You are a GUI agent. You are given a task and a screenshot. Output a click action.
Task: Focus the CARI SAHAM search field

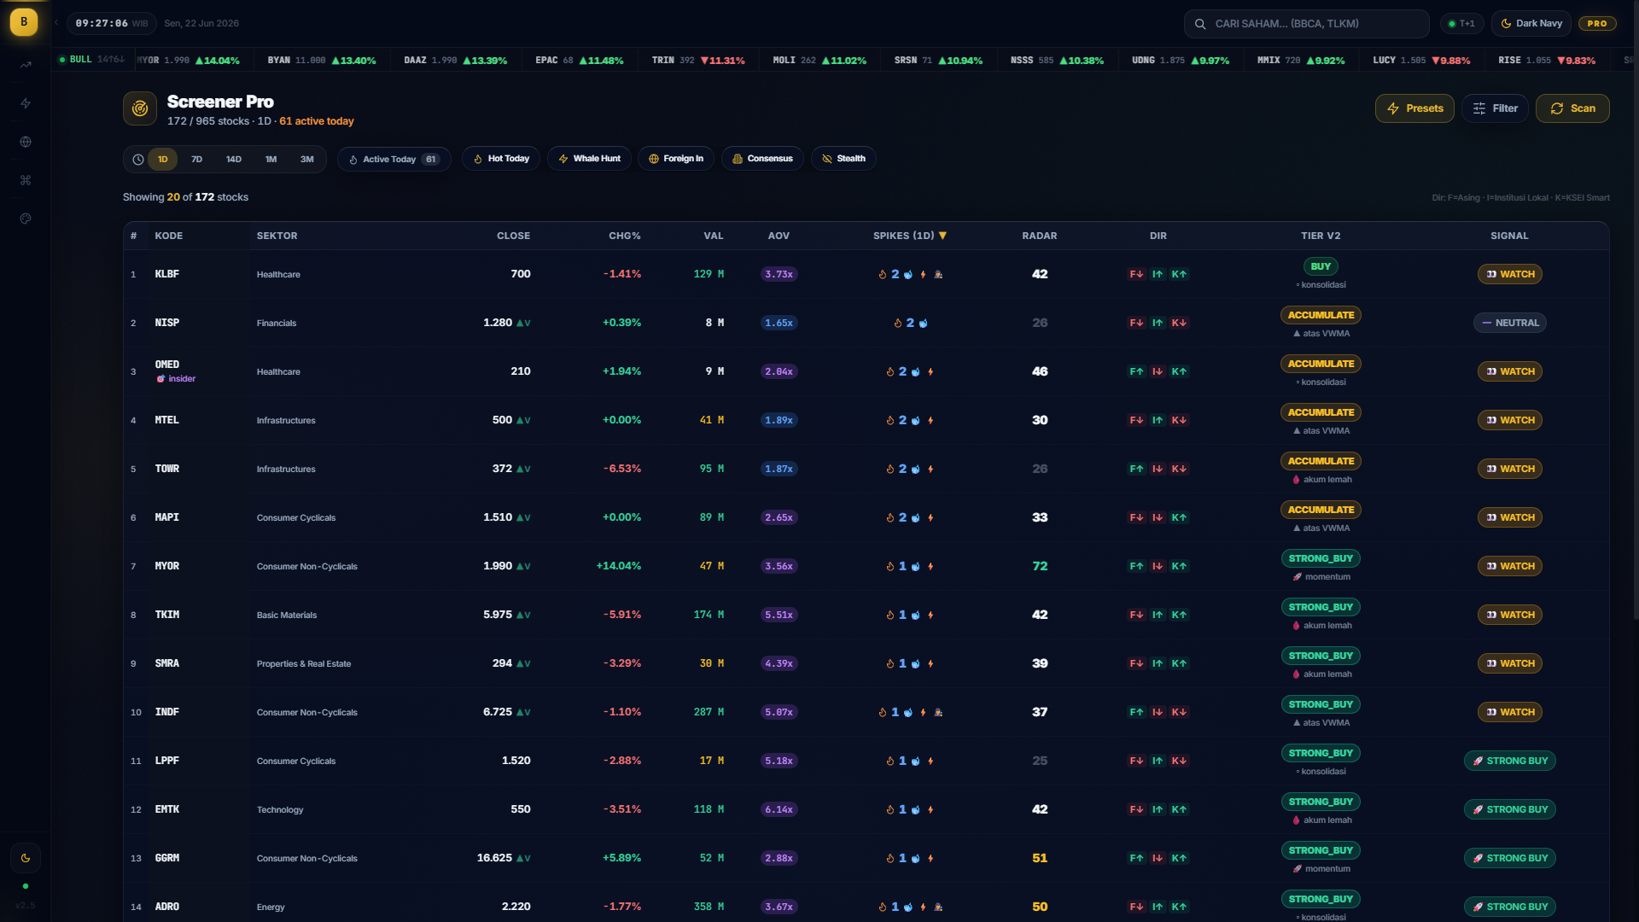pos(1306,24)
